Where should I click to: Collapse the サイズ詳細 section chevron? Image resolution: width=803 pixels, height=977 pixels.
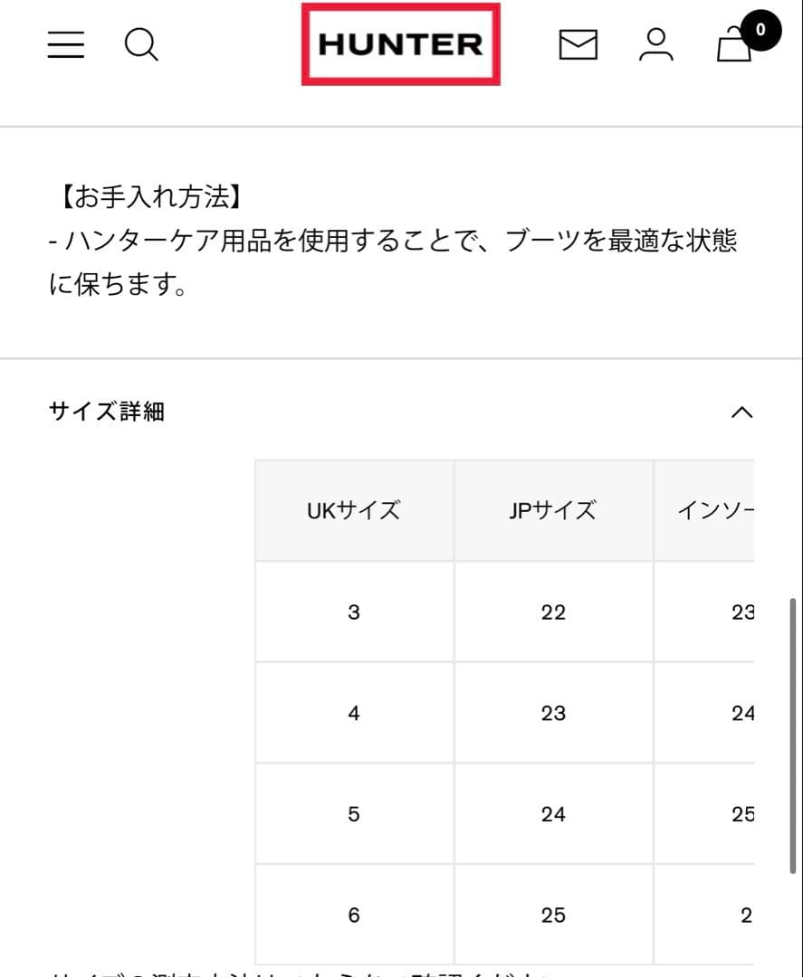pos(741,413)
